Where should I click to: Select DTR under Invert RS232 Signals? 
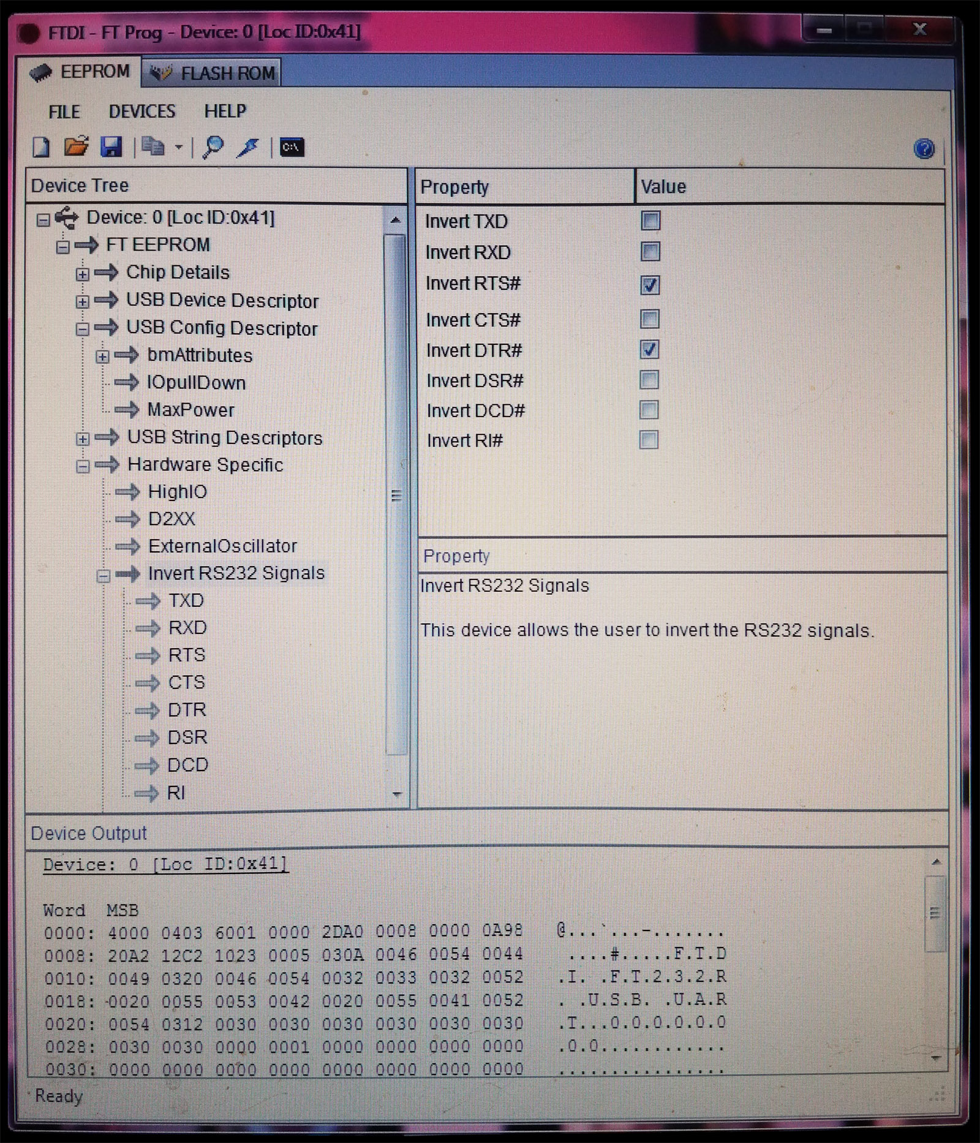click(x=187, y=710)
